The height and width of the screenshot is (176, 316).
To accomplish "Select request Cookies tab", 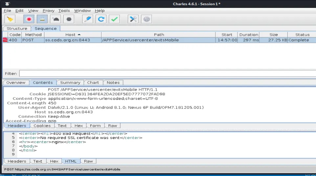I will pyautogui.click(x=42, y=126).
